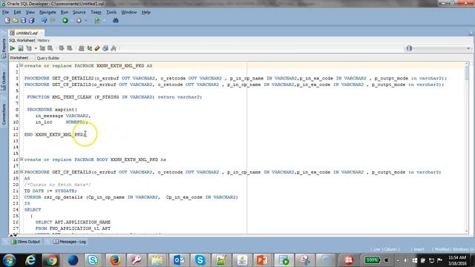
Task: Click the Insert mode status entry
Action: click(419, 249)
